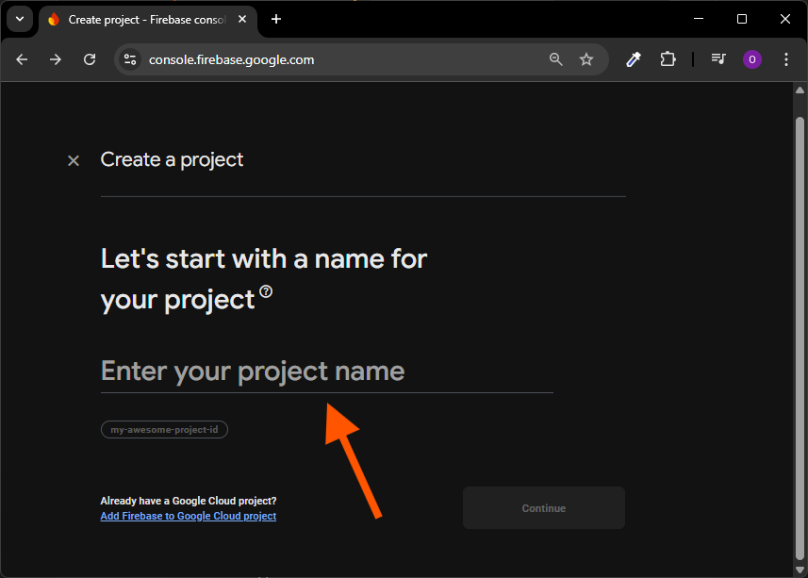Go forward to next page
The height and width of the screenshot is (578, 808).
point(55,59)
